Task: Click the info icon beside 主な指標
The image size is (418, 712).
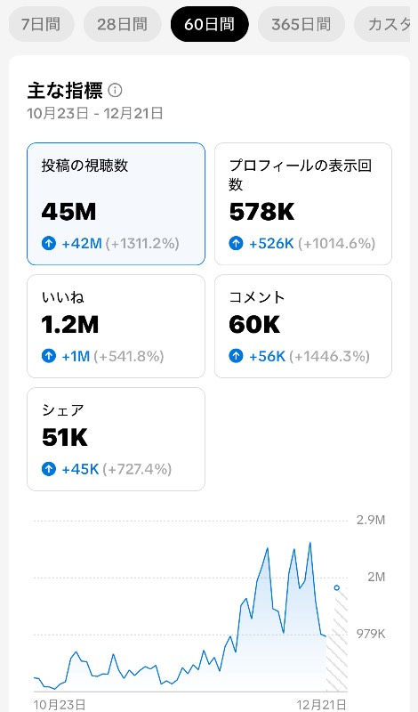Action: tap(116, 91)
